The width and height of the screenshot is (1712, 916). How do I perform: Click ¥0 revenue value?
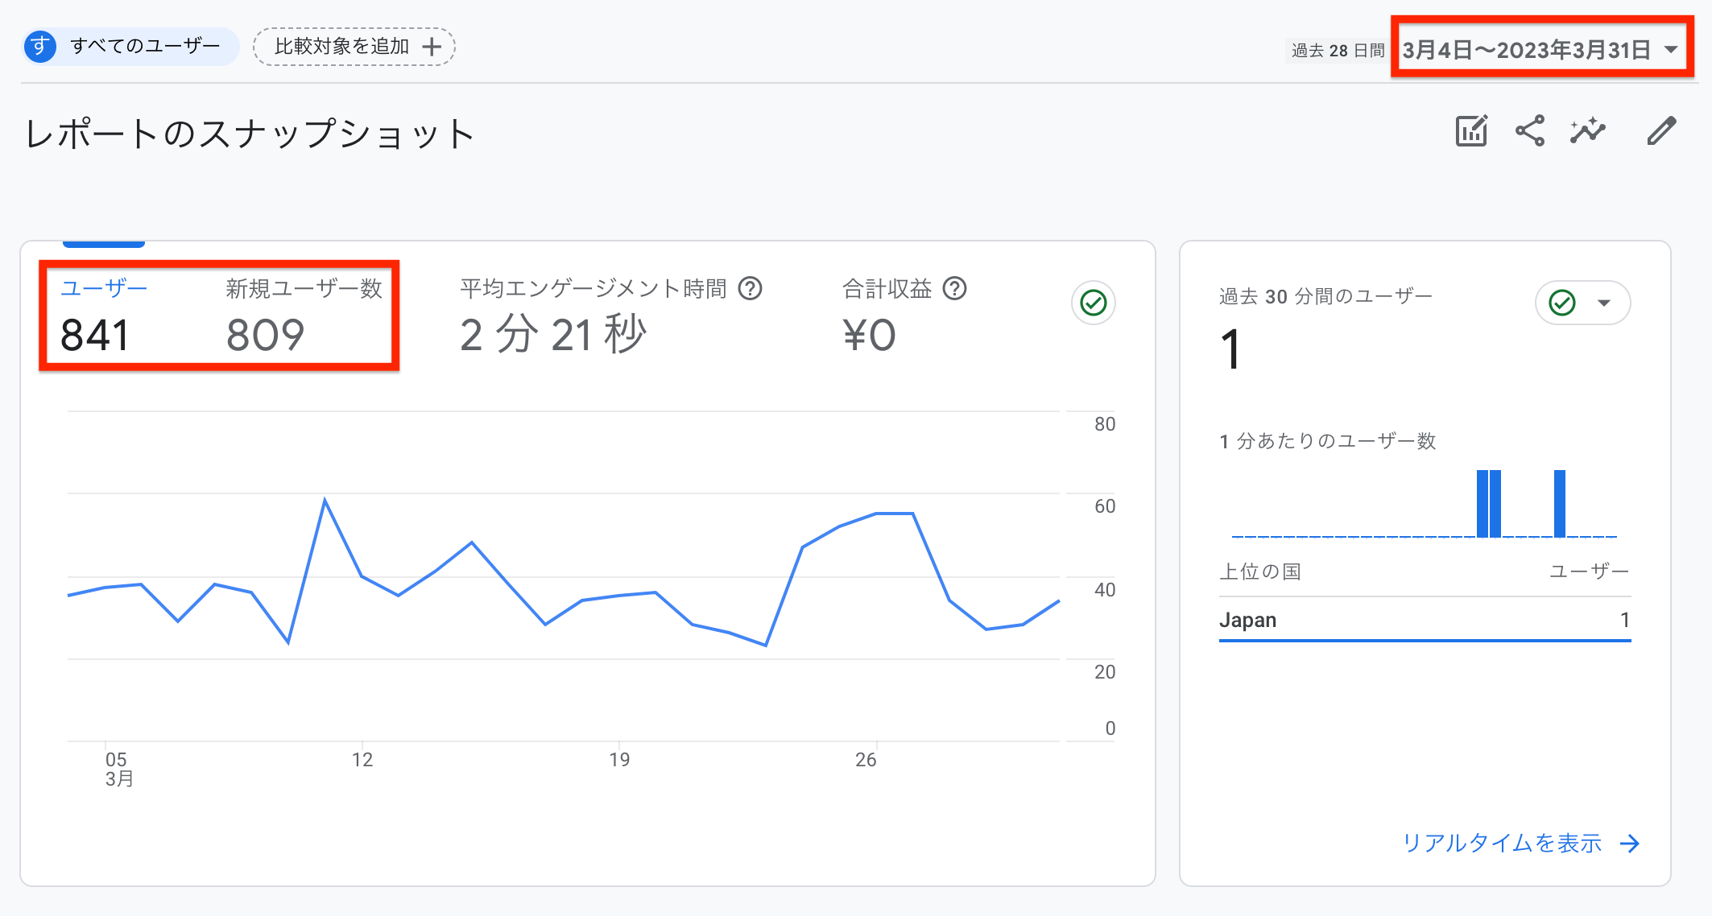tap(869, 335)
